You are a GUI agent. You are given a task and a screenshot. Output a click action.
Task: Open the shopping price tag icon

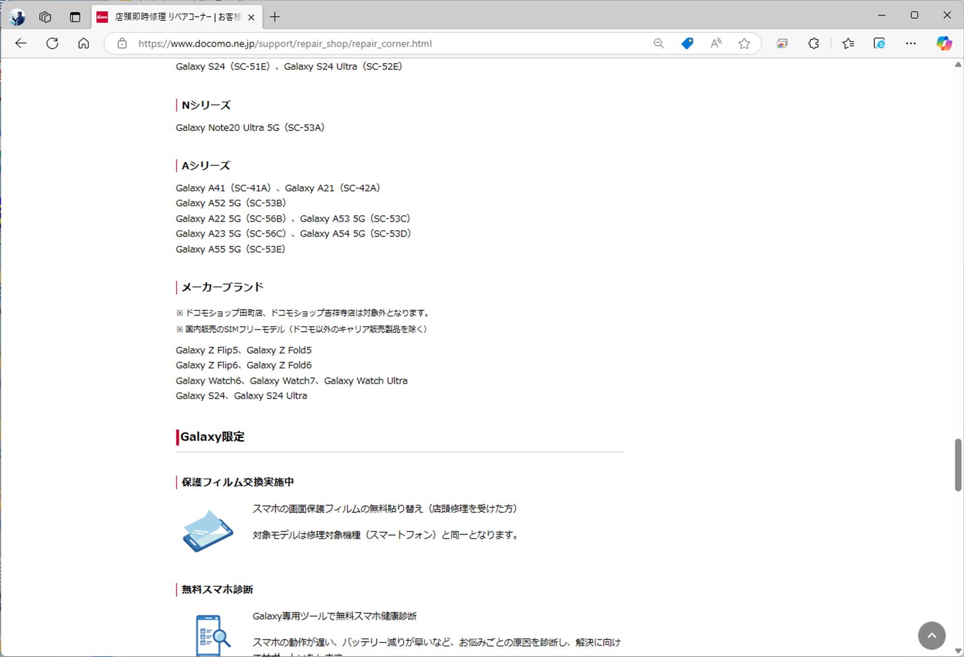tap(687, 44)
